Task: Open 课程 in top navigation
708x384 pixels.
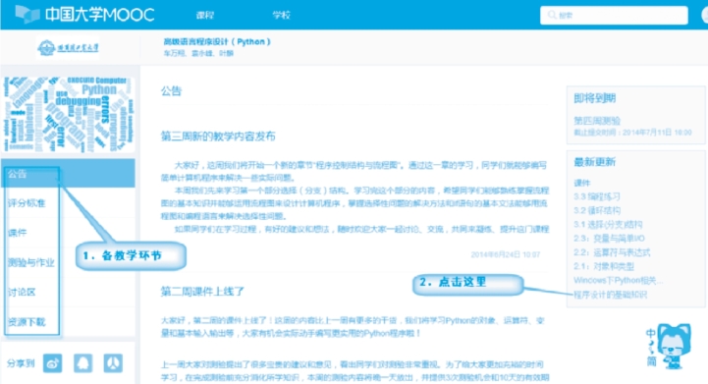Action: click(205, 15)
